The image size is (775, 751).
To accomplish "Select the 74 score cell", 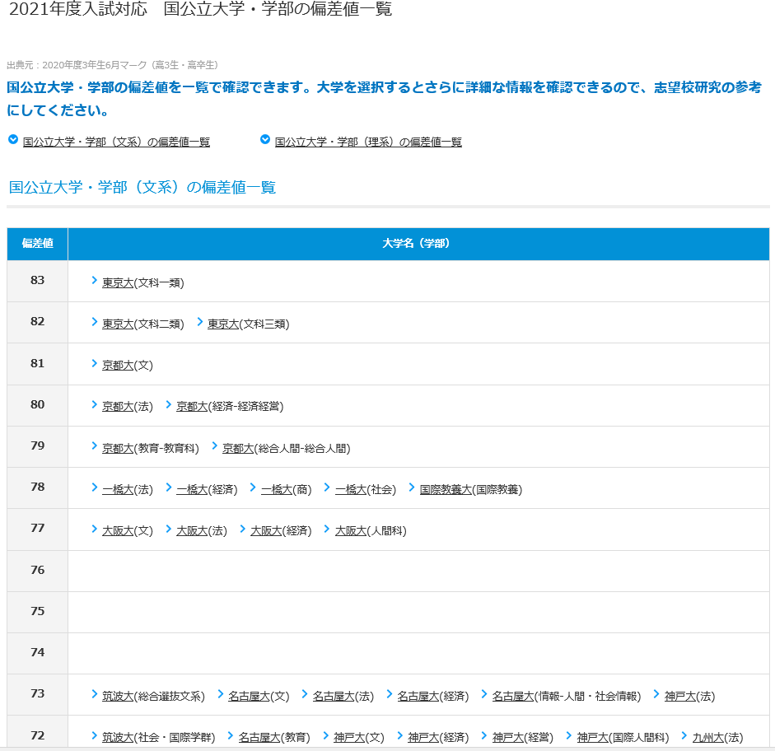I will coord(38,653).
